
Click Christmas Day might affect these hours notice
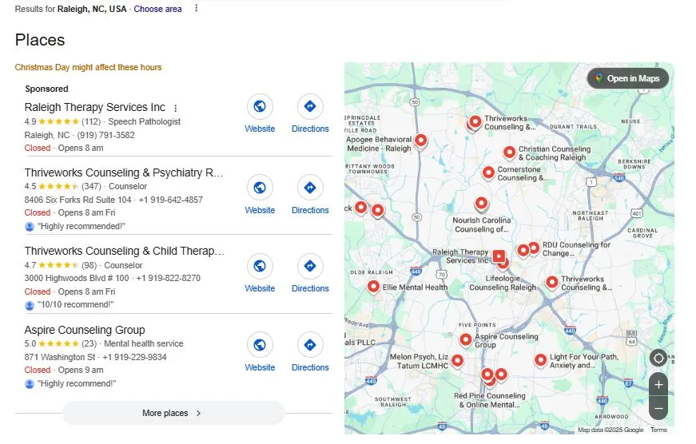(x=88, y=67)
